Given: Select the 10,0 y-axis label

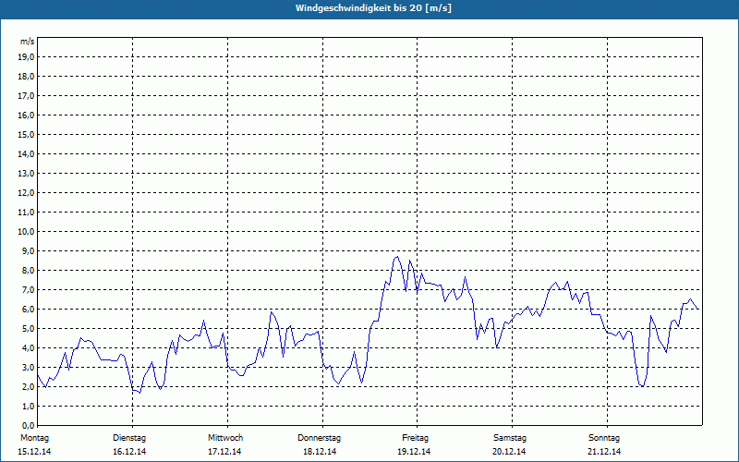Looking at the screenshot, I should [26, 232].
